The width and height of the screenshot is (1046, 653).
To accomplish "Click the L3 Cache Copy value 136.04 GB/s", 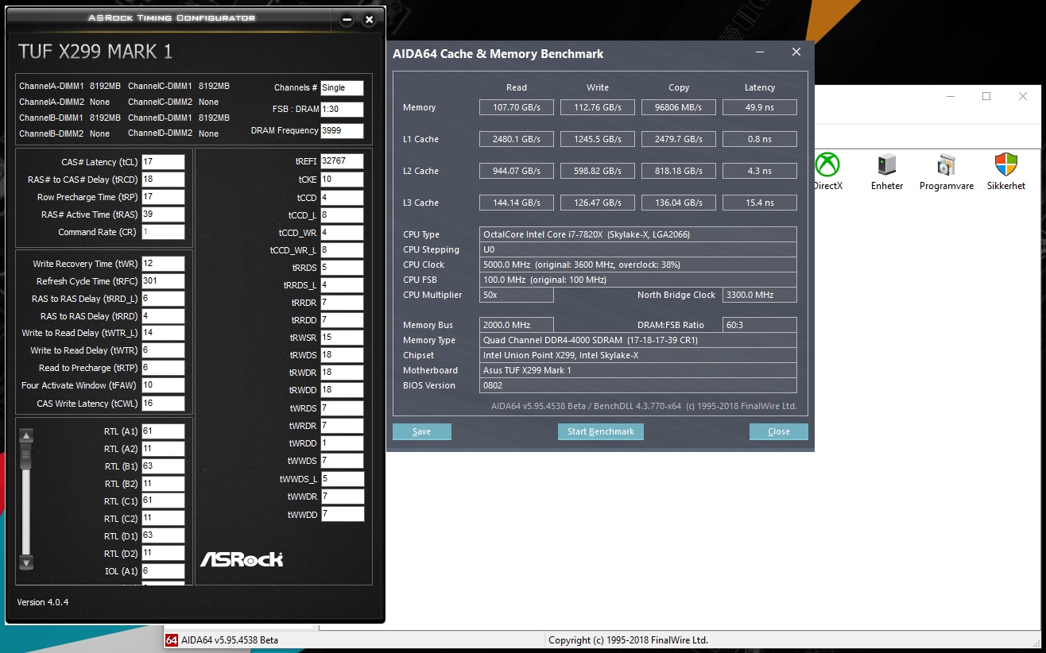I will 679,203.
